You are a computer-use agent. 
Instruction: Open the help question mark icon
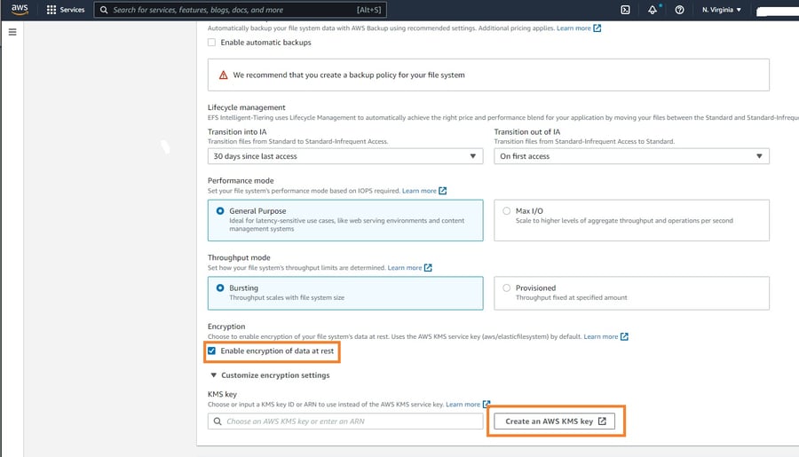coord(679,10)
